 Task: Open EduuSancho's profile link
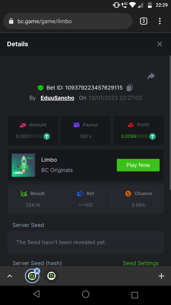click(58, 98)
